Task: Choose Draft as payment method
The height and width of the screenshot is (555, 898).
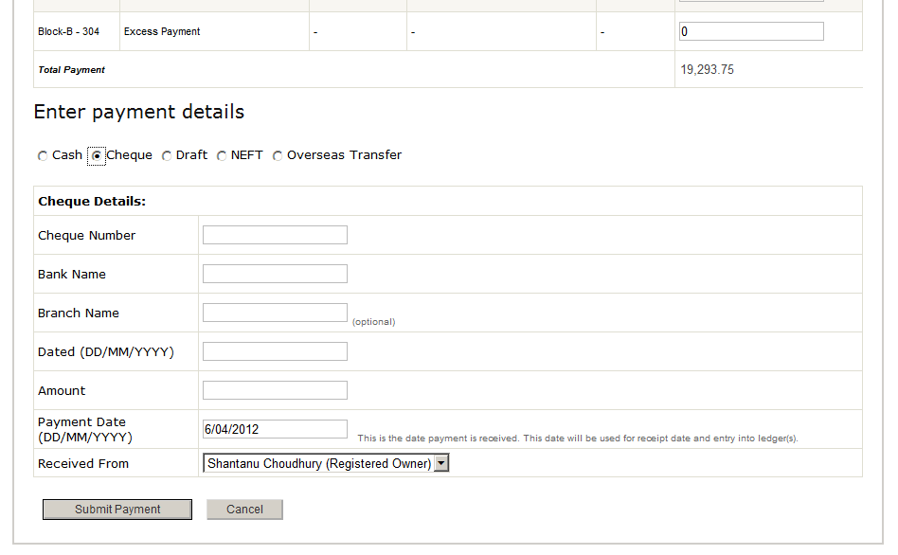Action: (167, 155)
